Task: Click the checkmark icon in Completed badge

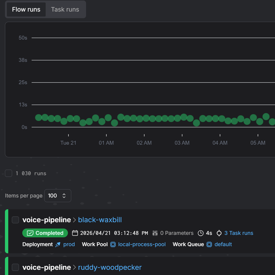Action: (30, 233)
